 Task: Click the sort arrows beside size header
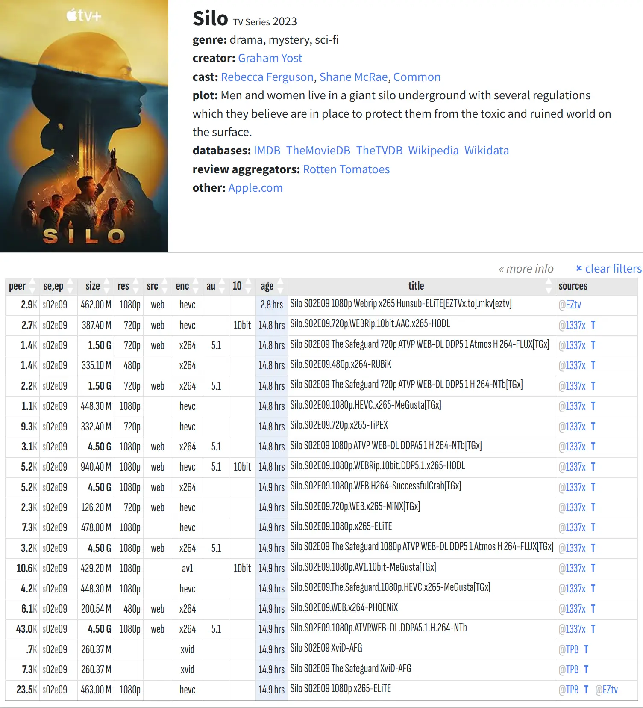click(x=107, y=286)
